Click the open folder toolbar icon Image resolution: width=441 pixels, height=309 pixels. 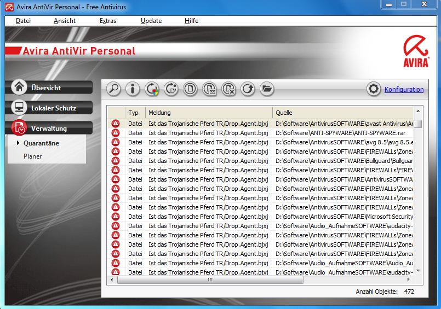267,89
